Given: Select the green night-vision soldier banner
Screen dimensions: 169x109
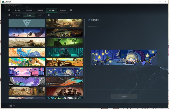Looking at the screenshot, I should pos(65,43).
